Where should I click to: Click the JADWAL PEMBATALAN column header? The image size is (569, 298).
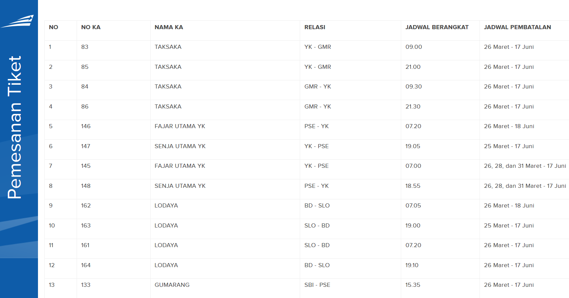tap(517, 27)
